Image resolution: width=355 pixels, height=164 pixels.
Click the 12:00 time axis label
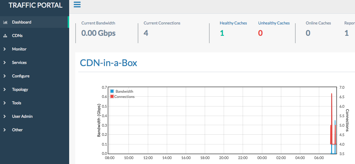click(x=148, y=158)
